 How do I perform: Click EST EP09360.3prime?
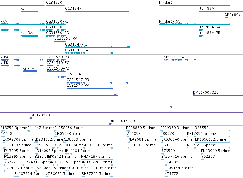pyautogui.click(x=175, y=128)
